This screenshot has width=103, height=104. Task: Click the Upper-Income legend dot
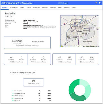click(x=13, y=98)
